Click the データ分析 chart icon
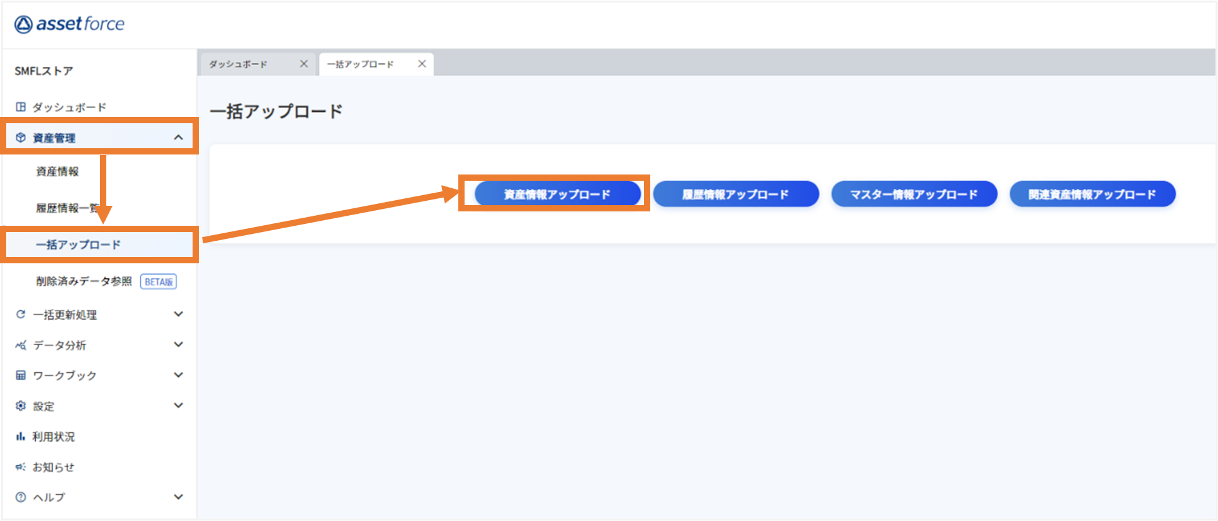 (x=21, y=345)
